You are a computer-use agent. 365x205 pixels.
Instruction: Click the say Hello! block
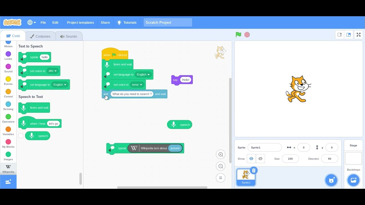click(x=182, y=80)
